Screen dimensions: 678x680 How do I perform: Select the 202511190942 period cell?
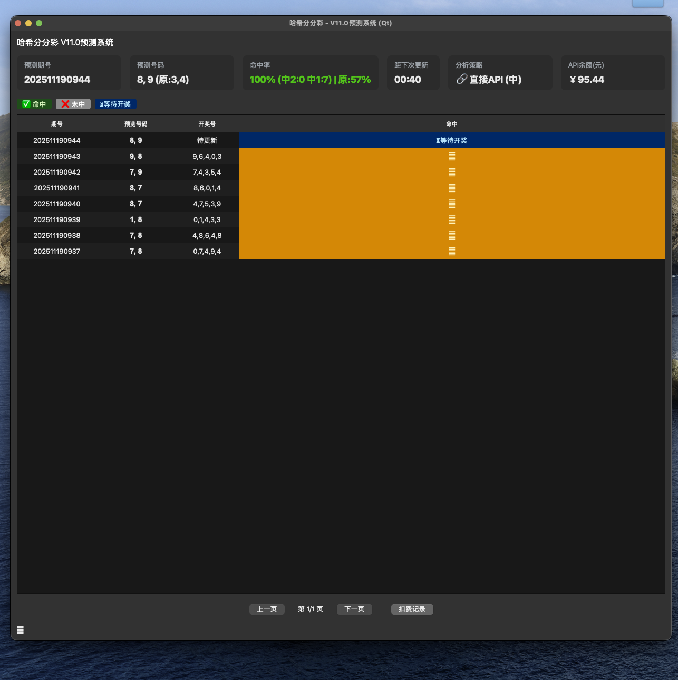click(x=57, y=172)
